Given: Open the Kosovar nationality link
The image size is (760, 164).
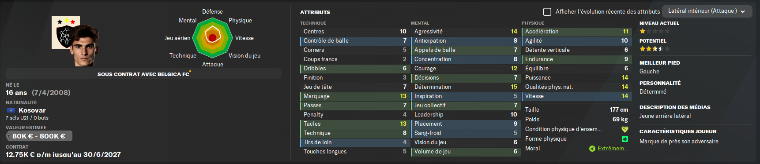Looking at the screenshot, I should click(x=32, y=110).
